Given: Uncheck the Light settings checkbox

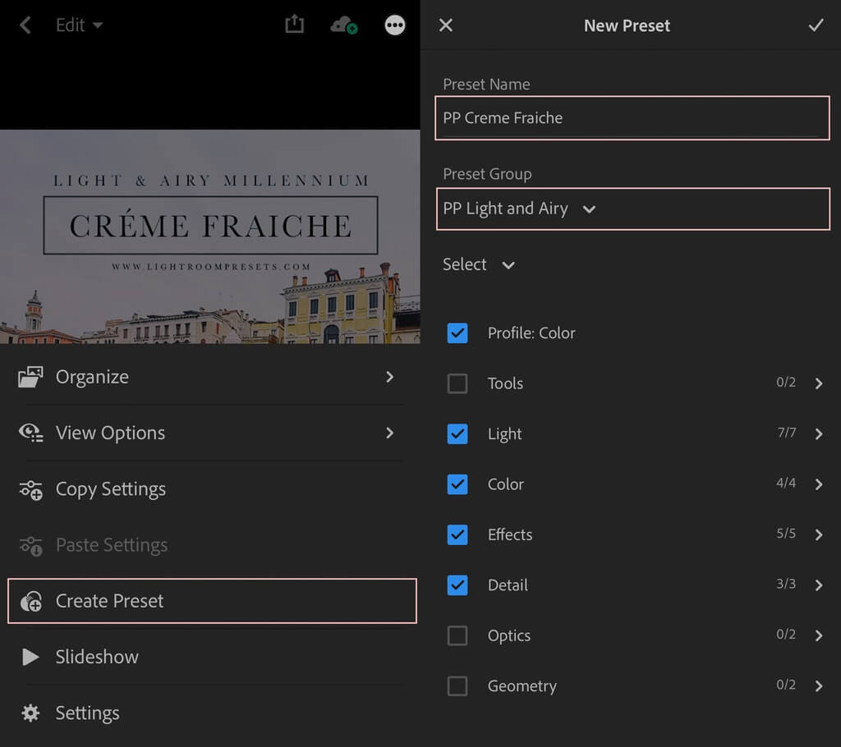Looking at the screenshot, I should click(457, 434).
